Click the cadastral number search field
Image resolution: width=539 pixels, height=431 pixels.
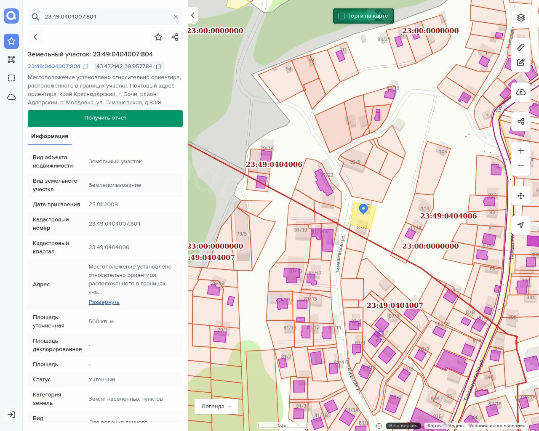point(105,17)
